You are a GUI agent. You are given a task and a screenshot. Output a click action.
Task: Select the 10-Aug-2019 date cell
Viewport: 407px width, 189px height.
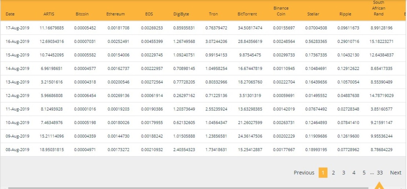[x=18, y=122]
